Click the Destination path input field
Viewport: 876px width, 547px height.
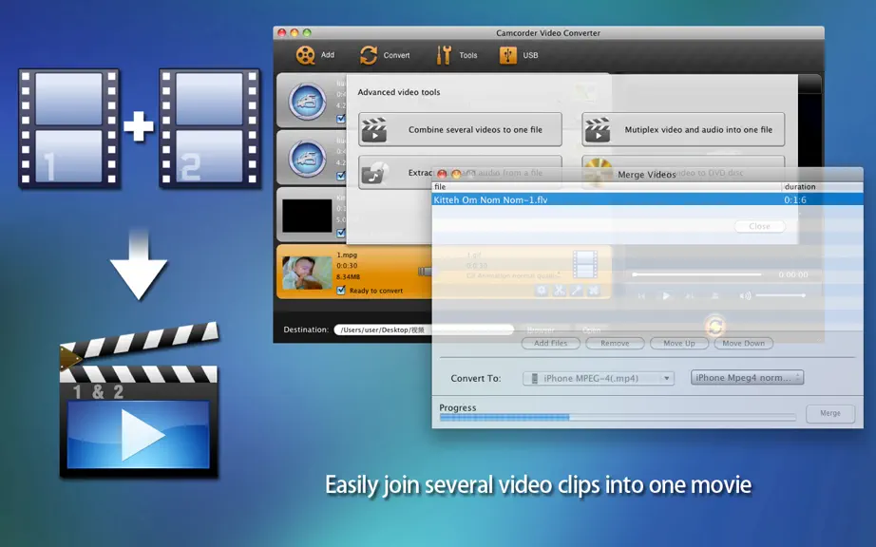click(424, 330)
